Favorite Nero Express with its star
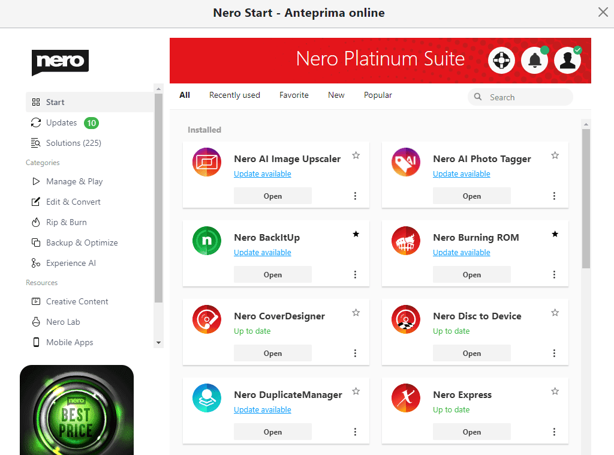 (555, 391)
